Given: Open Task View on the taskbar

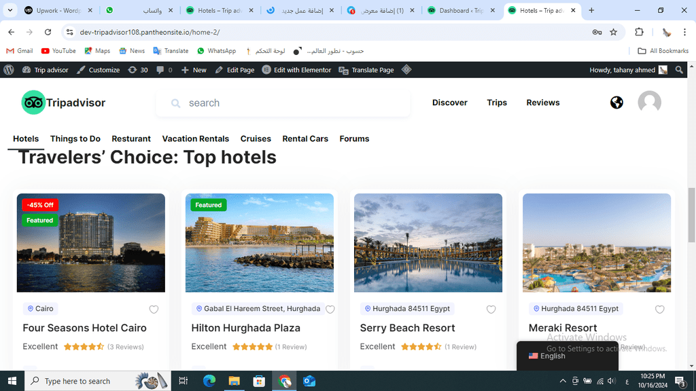Looking at the screenshot, I should (x=183, y=381).
